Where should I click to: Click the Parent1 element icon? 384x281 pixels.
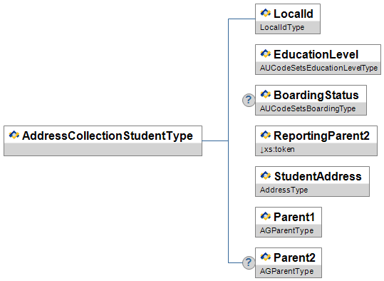[266, 216]
